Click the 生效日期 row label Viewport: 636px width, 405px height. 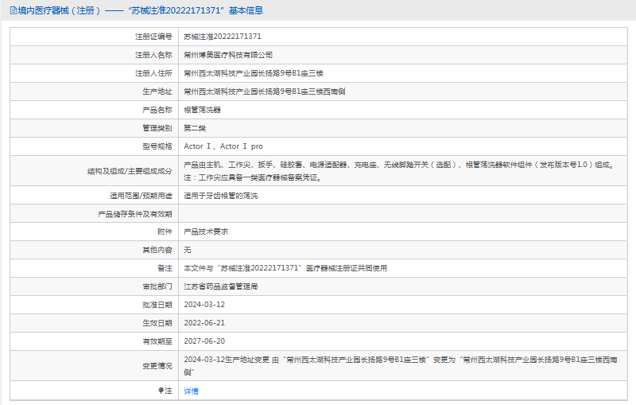(157, 322)
